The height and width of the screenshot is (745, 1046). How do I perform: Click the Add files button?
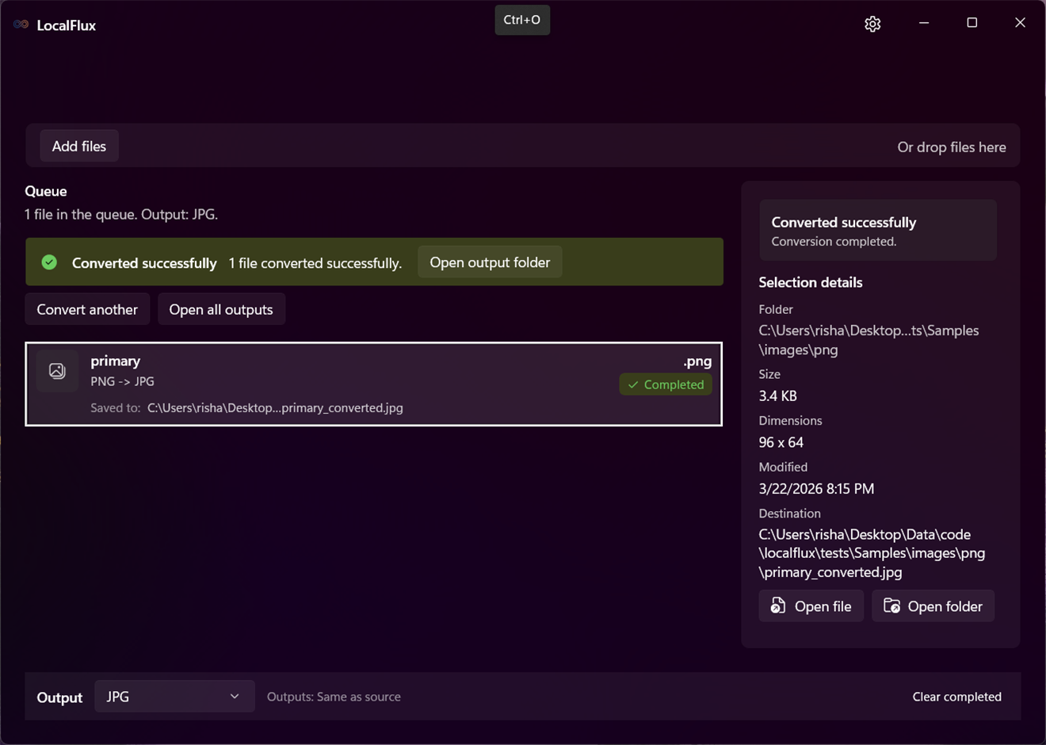79,146
